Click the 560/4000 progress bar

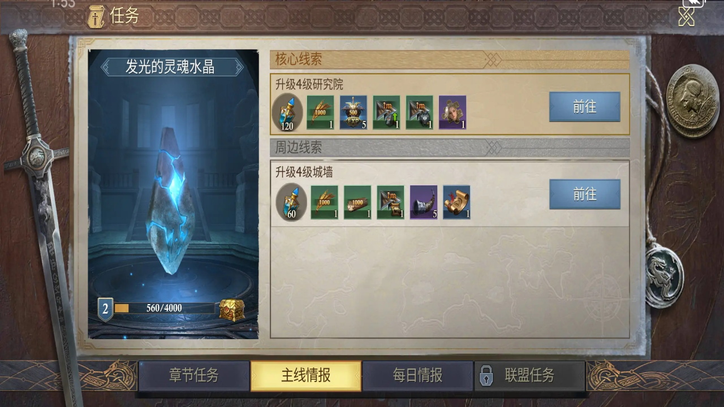click(165, 308)
